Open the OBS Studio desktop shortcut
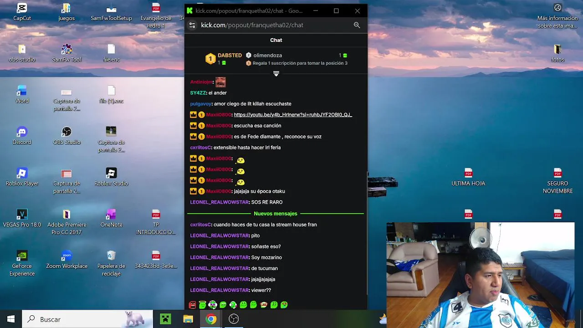The image size is (583, 328). [x=66, y=136]
